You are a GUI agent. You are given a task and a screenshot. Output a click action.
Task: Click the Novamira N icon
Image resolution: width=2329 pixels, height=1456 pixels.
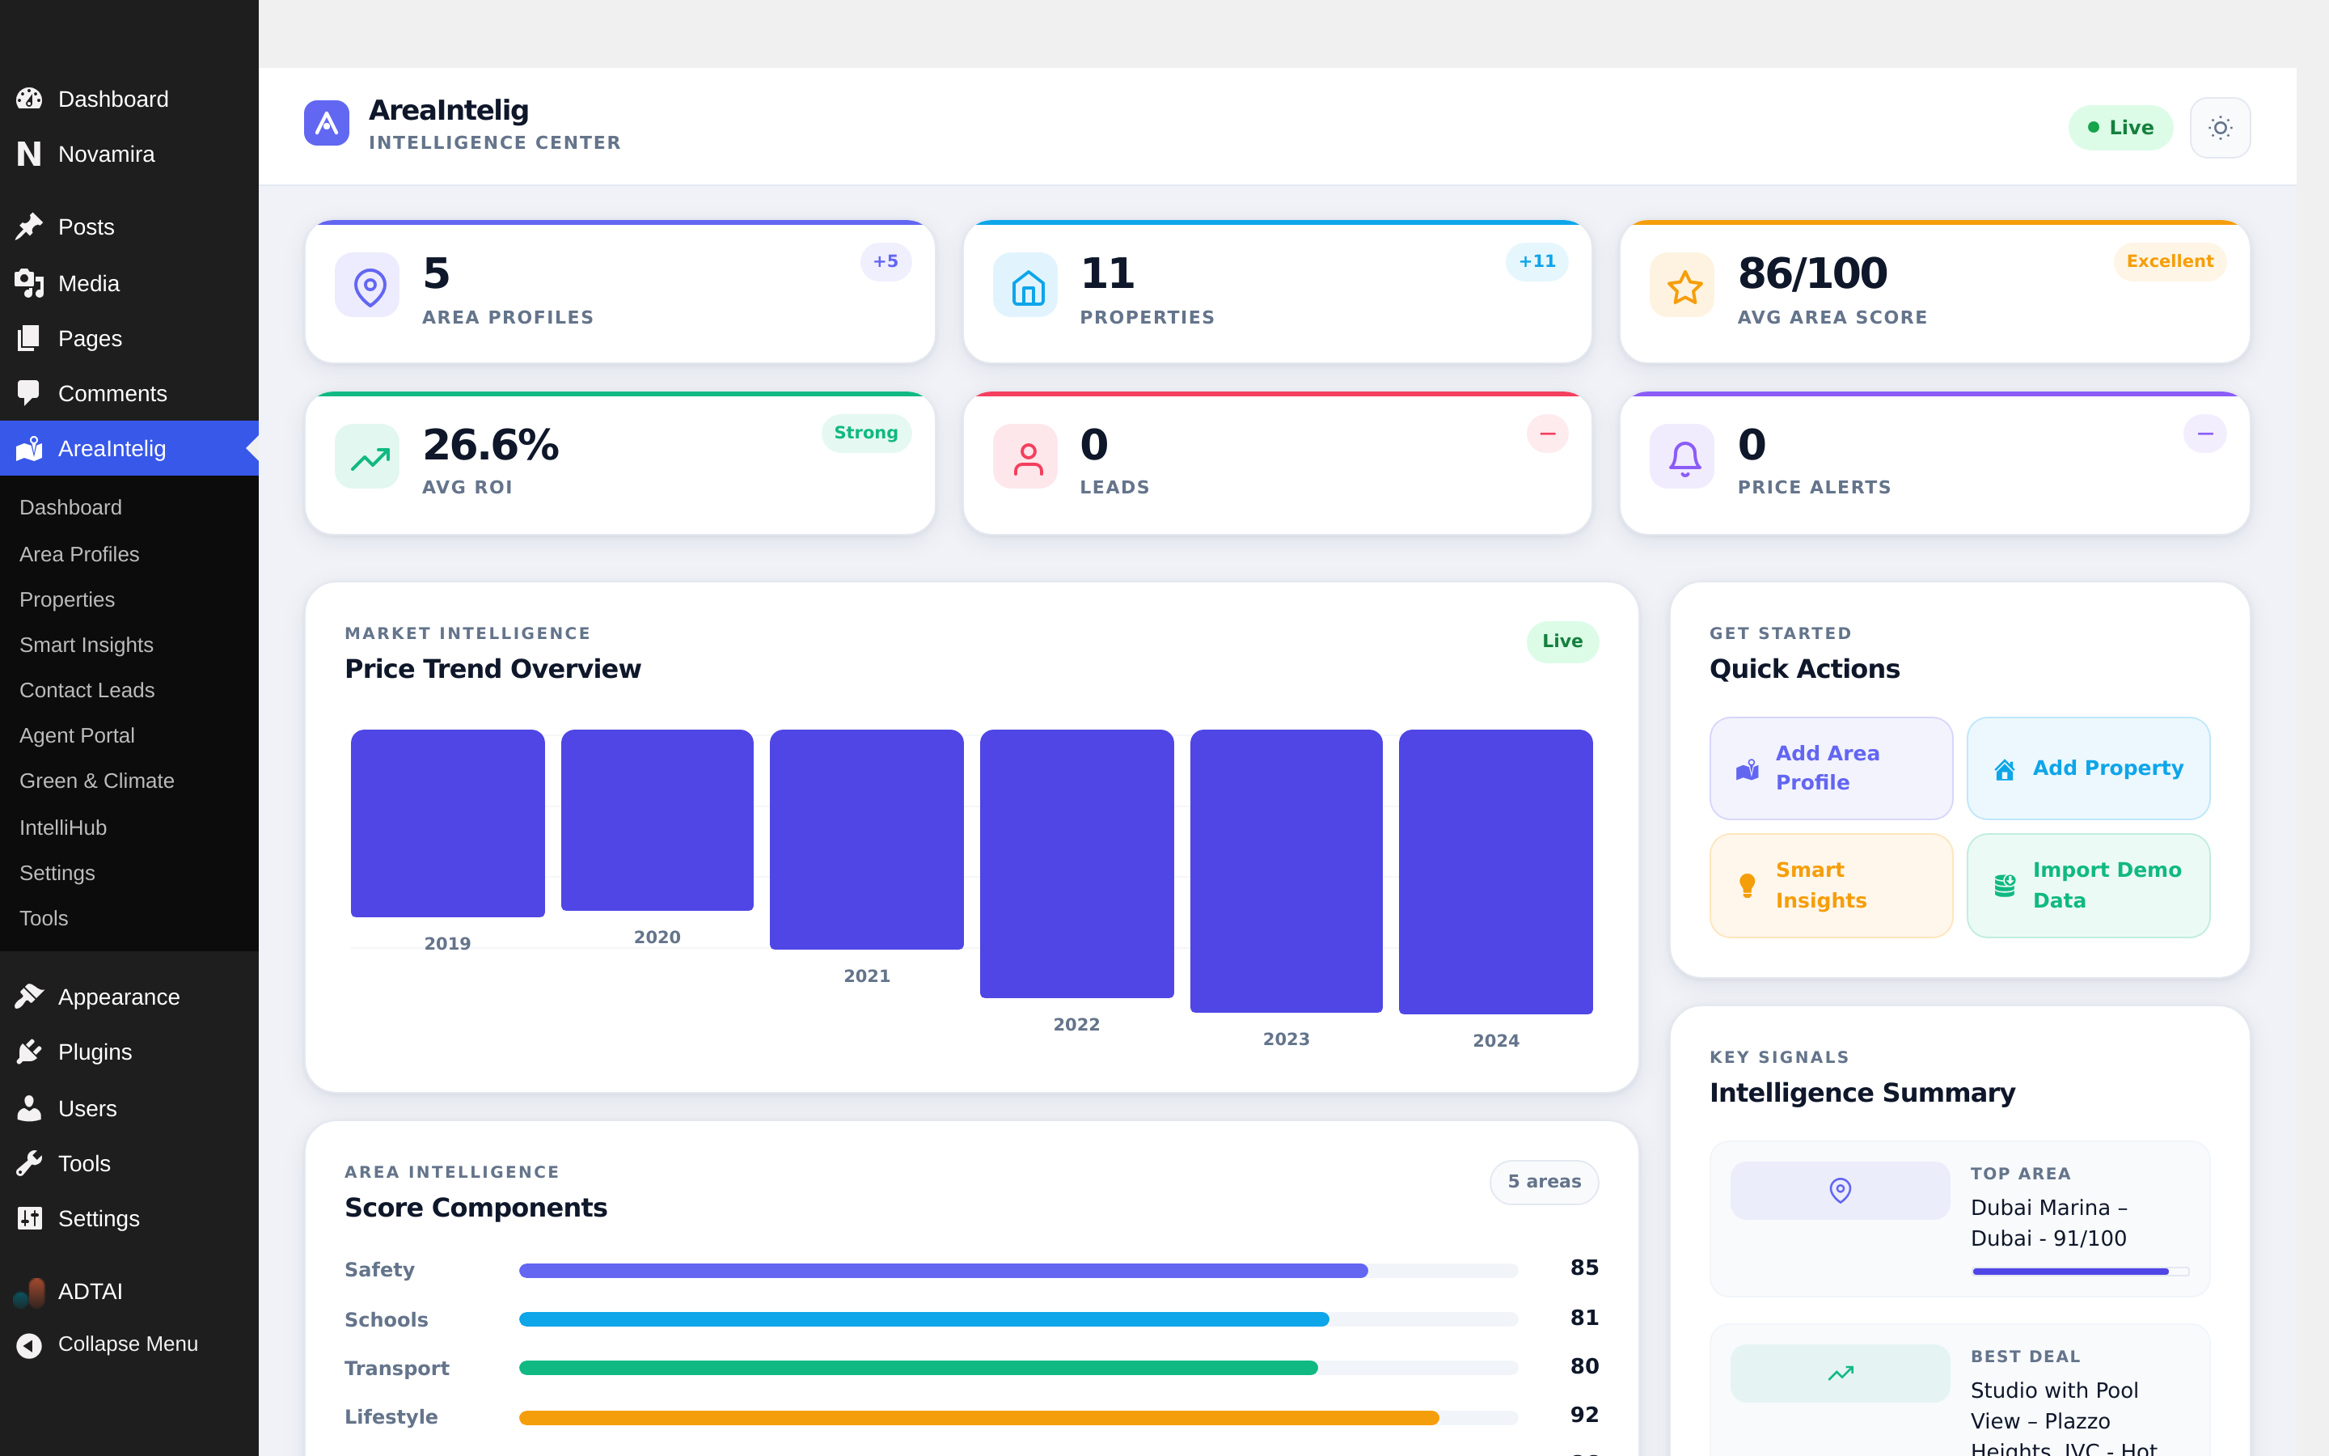(29, 153)
